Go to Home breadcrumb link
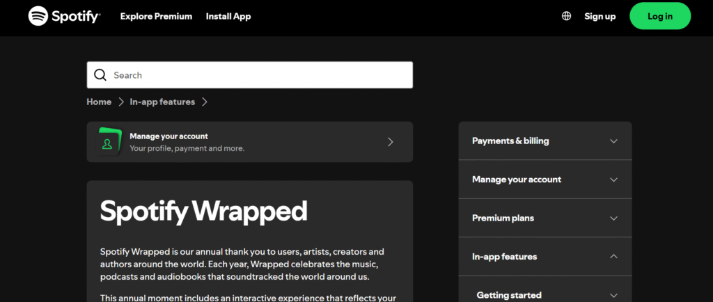713x302 pixels. point(99,102)
